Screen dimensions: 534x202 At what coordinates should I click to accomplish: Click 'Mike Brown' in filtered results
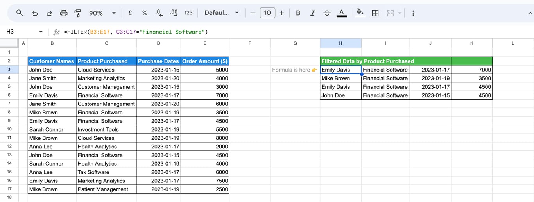[x=340, y=78]
